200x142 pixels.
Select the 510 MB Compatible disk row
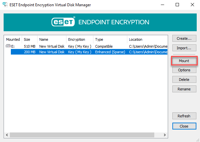[87, 46]
